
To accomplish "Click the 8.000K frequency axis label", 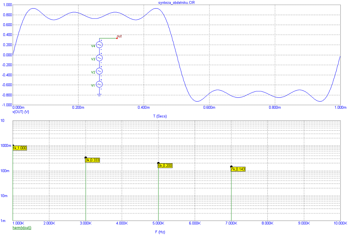I will point(268,223).
